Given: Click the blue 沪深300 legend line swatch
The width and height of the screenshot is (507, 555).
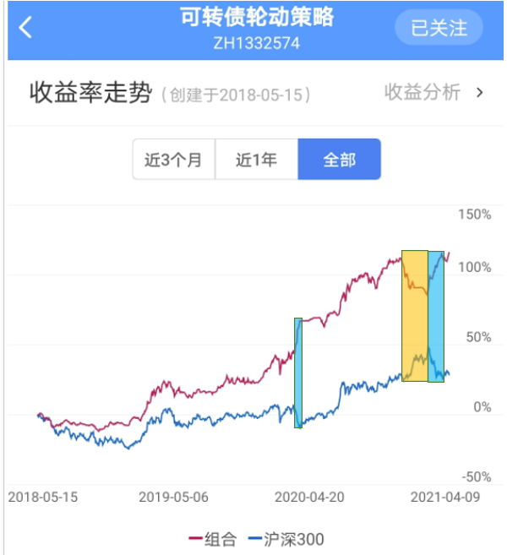Looking at the screenshot, I should tap(257, 539).
